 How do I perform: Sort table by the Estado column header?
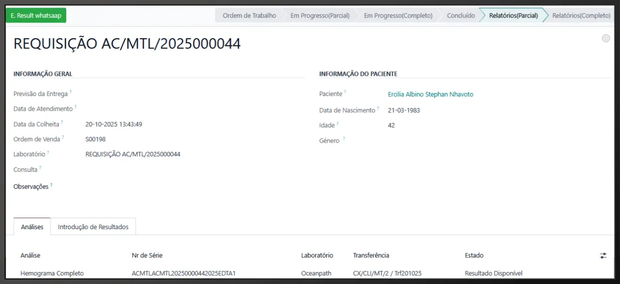tap(474, 255)
